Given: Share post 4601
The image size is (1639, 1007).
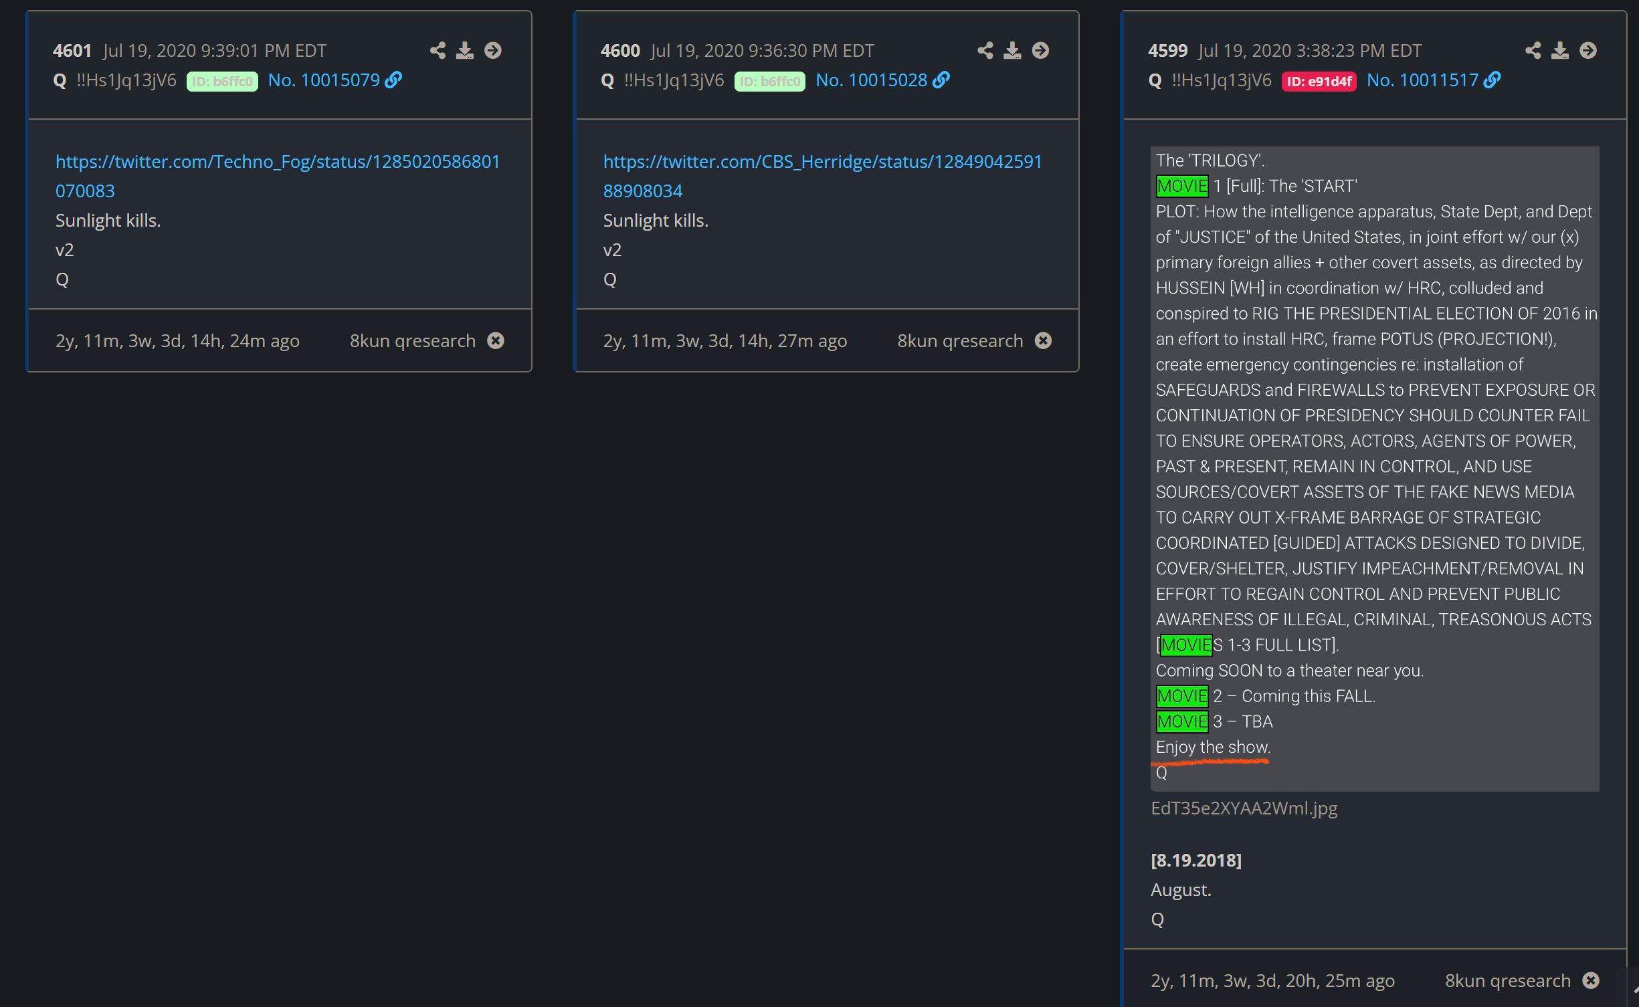Looking at the screenshot, I should pos(438,51).
